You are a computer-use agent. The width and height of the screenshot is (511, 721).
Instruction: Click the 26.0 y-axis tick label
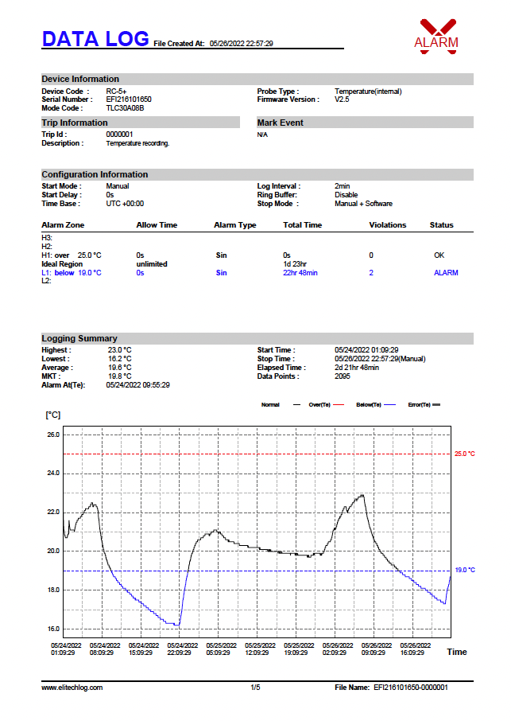tap(53, 435)
